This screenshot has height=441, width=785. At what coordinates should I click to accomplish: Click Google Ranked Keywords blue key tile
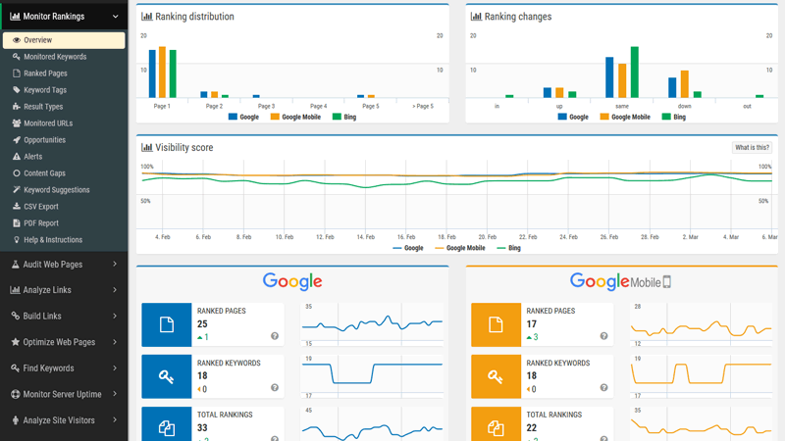tap(166, 376)
